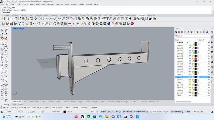Click Record History in status bar
The height and width of the screenshot is (120, 214).
(177, 112)
